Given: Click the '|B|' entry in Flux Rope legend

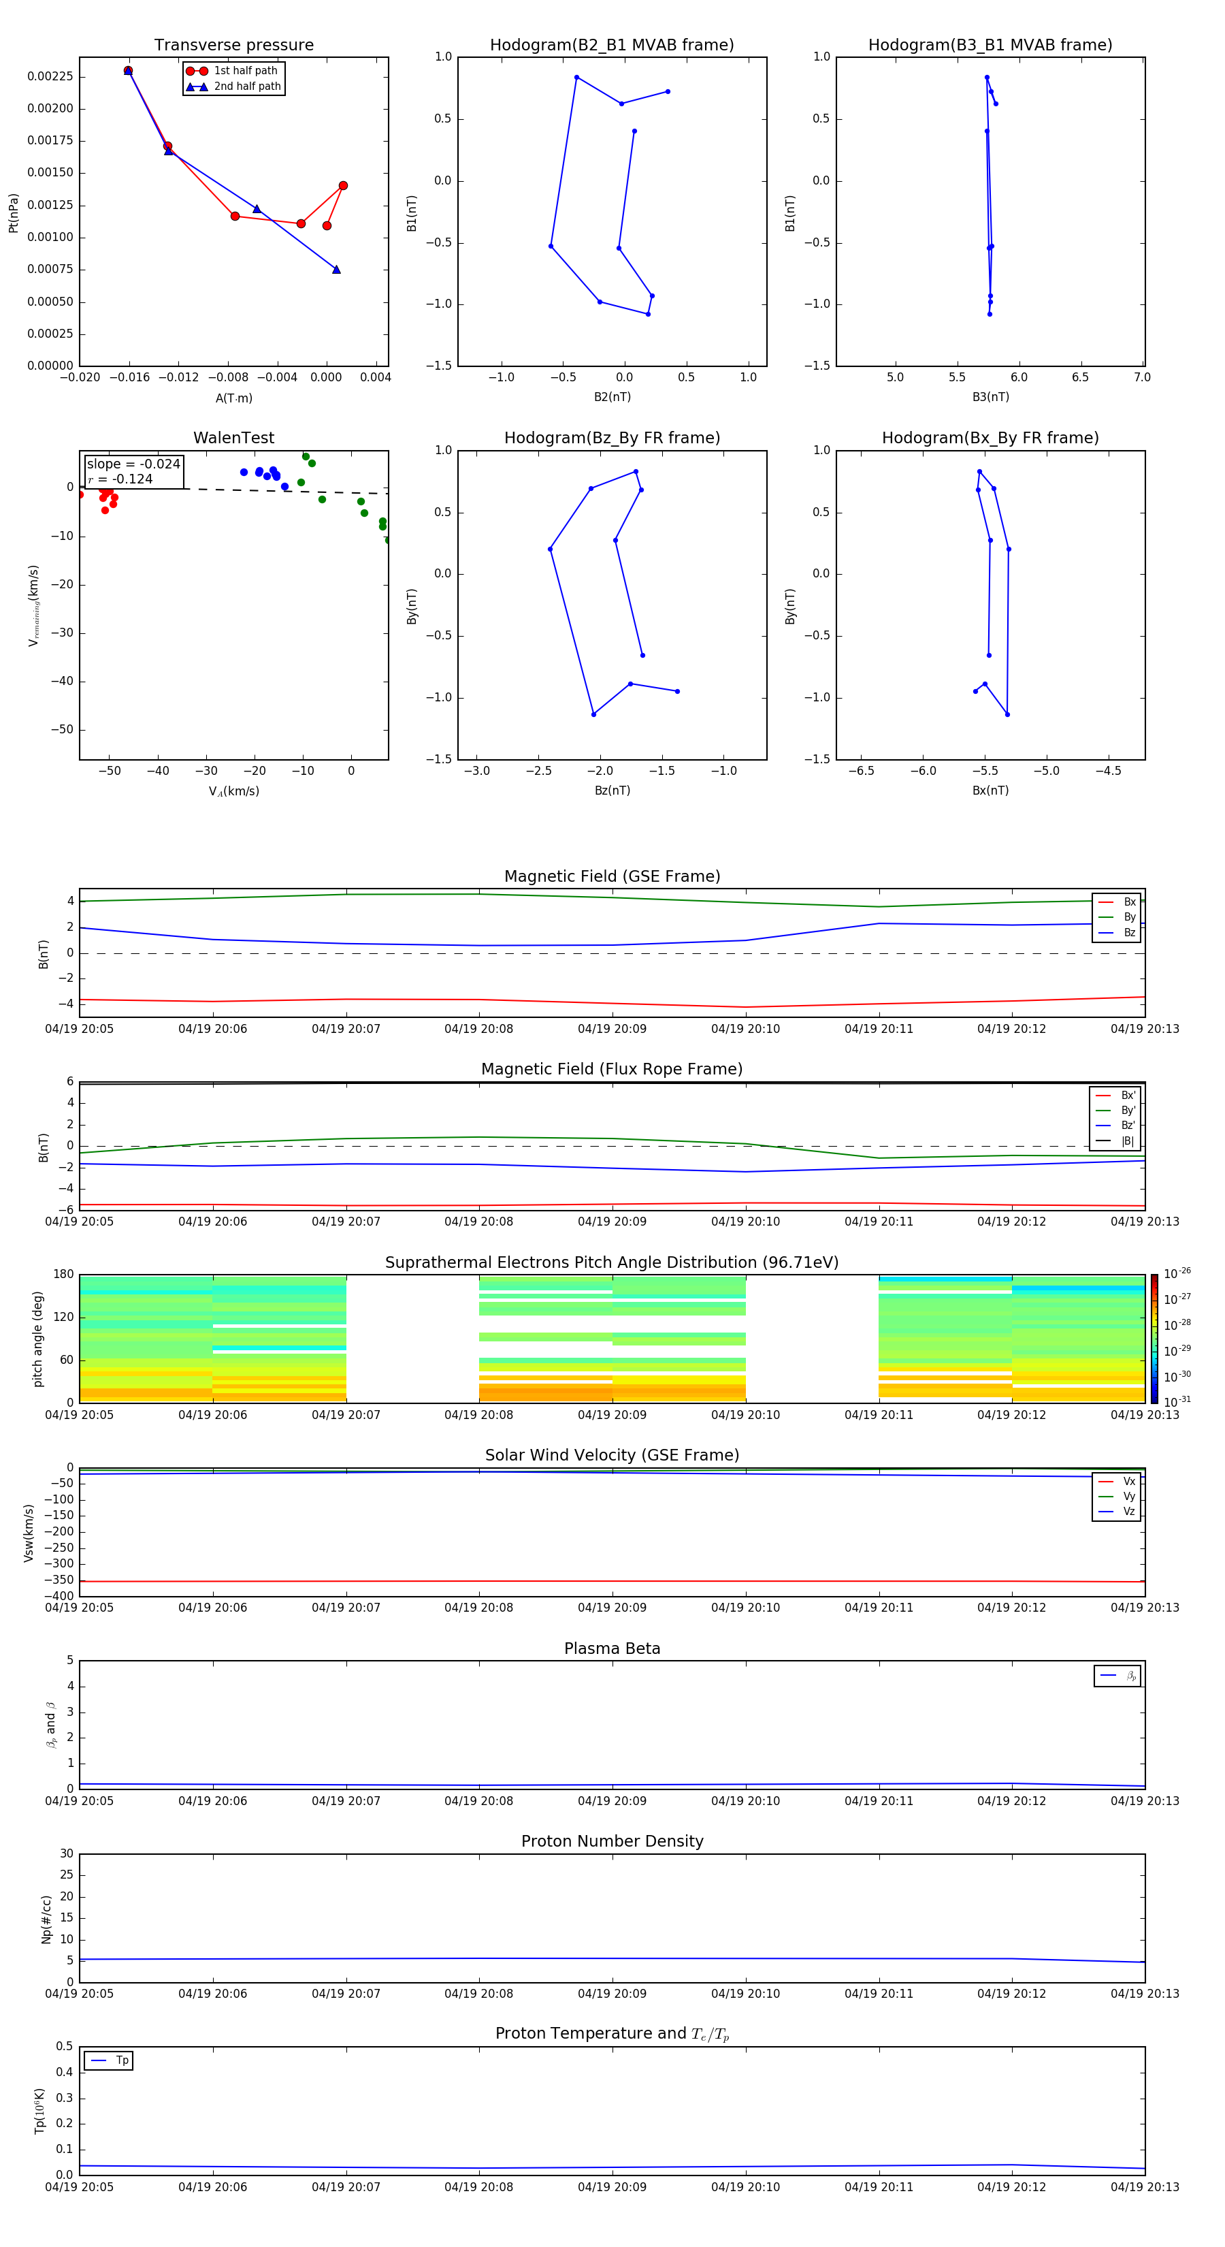Looking at the screenshot, I should (1115, 1141).
